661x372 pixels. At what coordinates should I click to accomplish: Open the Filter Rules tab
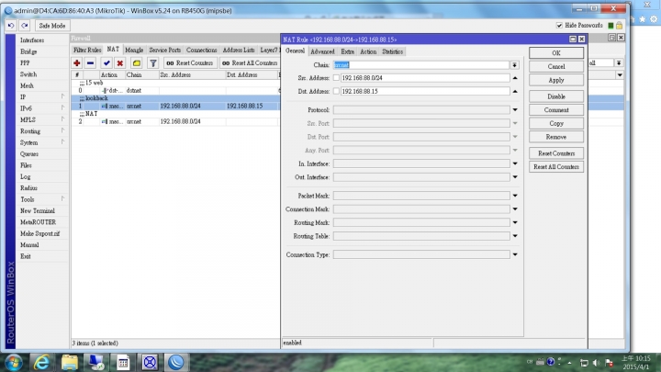(87, 50)
